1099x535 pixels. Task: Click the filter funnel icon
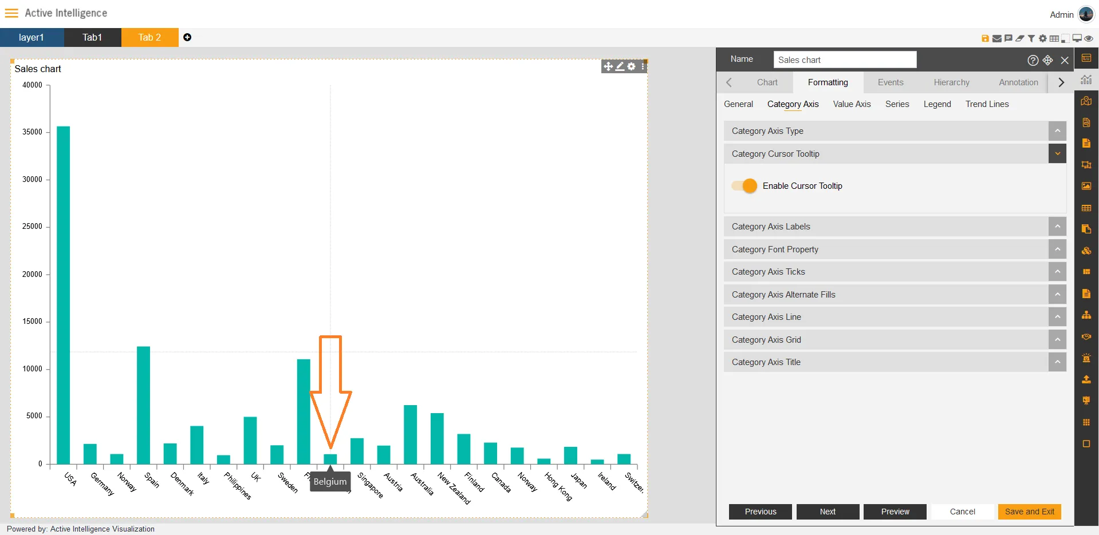click(1031, 38)
